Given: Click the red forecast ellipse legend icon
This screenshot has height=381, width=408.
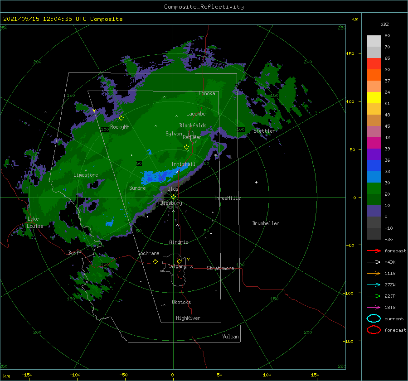Looking at the screenshot, I should 374,330.
